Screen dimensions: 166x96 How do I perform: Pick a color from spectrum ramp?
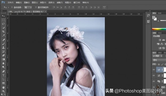(x=159, y=29)
